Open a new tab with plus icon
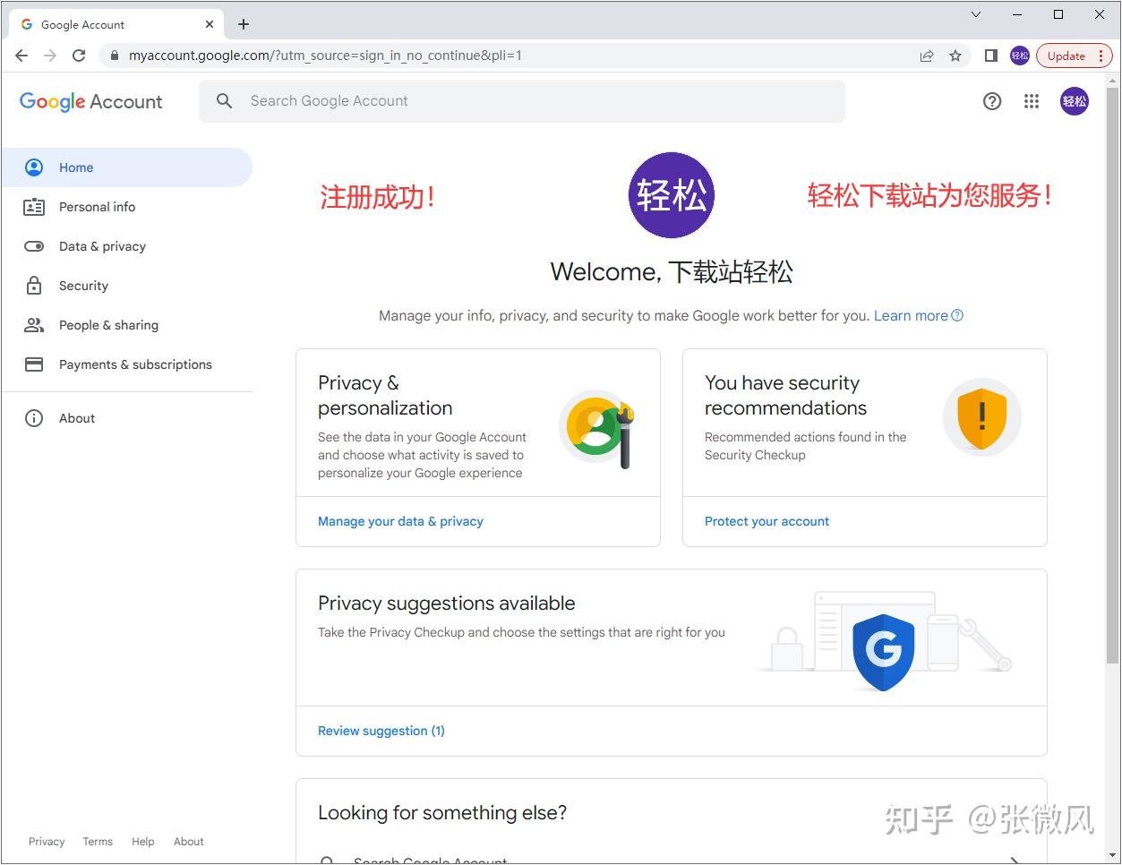 244,24
